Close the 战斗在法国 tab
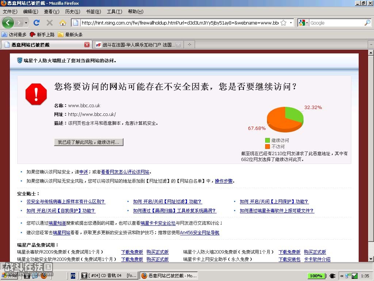Image resolution: width=374 pixels, height=281 pixels. point(178,45)
